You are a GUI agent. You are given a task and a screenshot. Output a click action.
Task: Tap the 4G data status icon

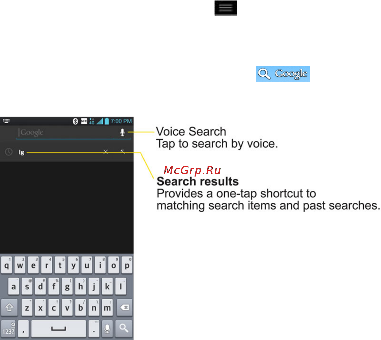[92, 121]
